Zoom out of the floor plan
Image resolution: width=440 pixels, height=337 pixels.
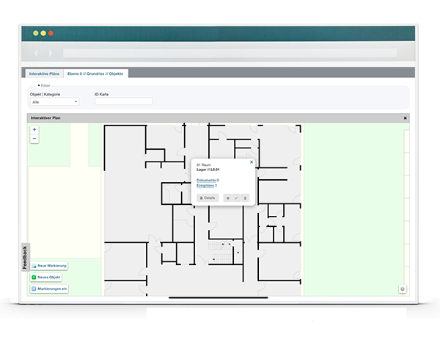click(34, 138)
